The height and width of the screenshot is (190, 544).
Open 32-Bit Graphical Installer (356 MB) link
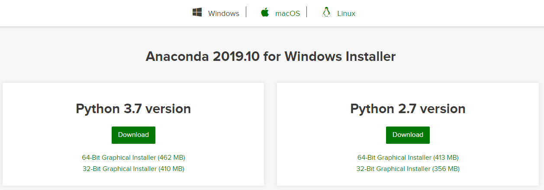point(408,169)
